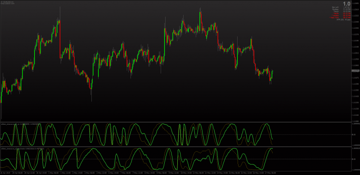Click the large 1.0 spread readout
The height and width of the screenshot is (175, 360).
point(346,4)
